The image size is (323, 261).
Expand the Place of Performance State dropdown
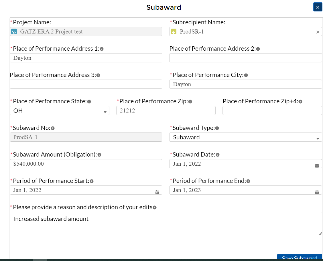pyautogui.click(x=59, y=111)
